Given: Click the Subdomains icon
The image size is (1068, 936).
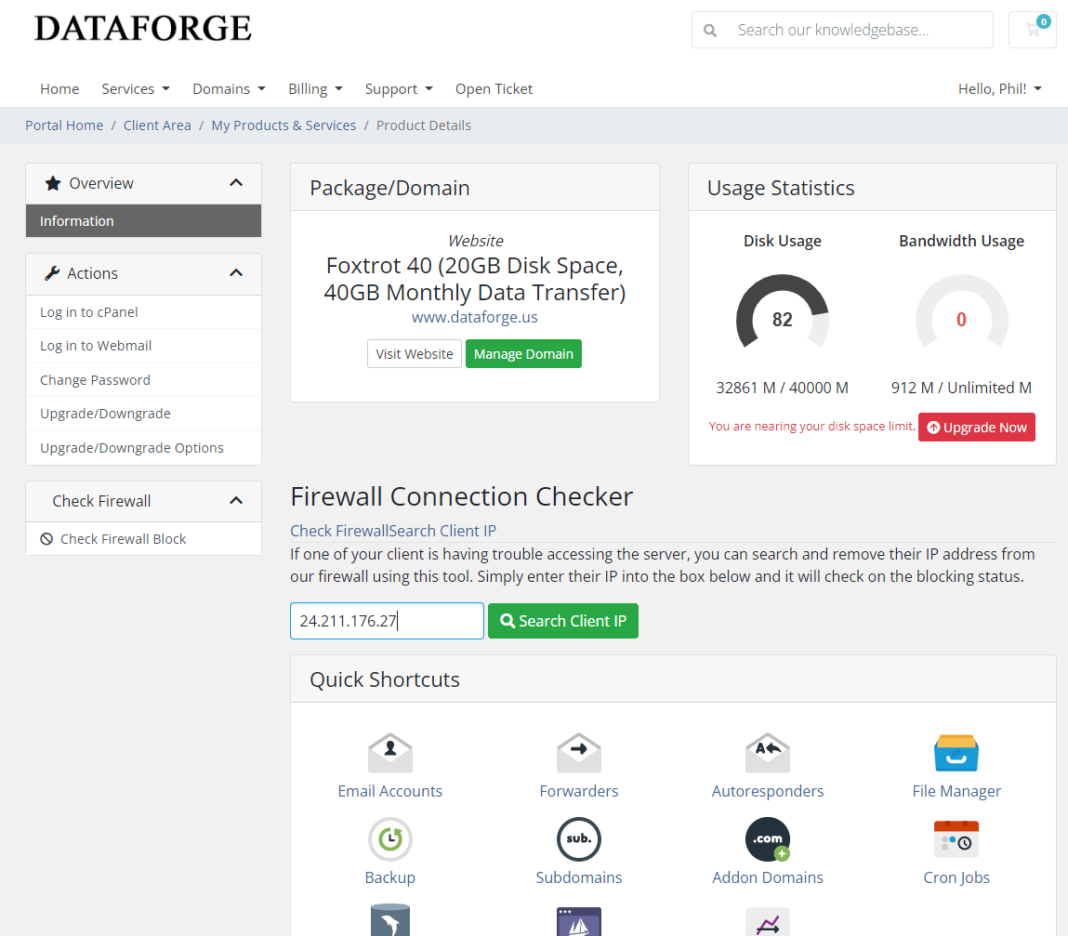Looking at the screenshot, I should (x=578, y=839).
